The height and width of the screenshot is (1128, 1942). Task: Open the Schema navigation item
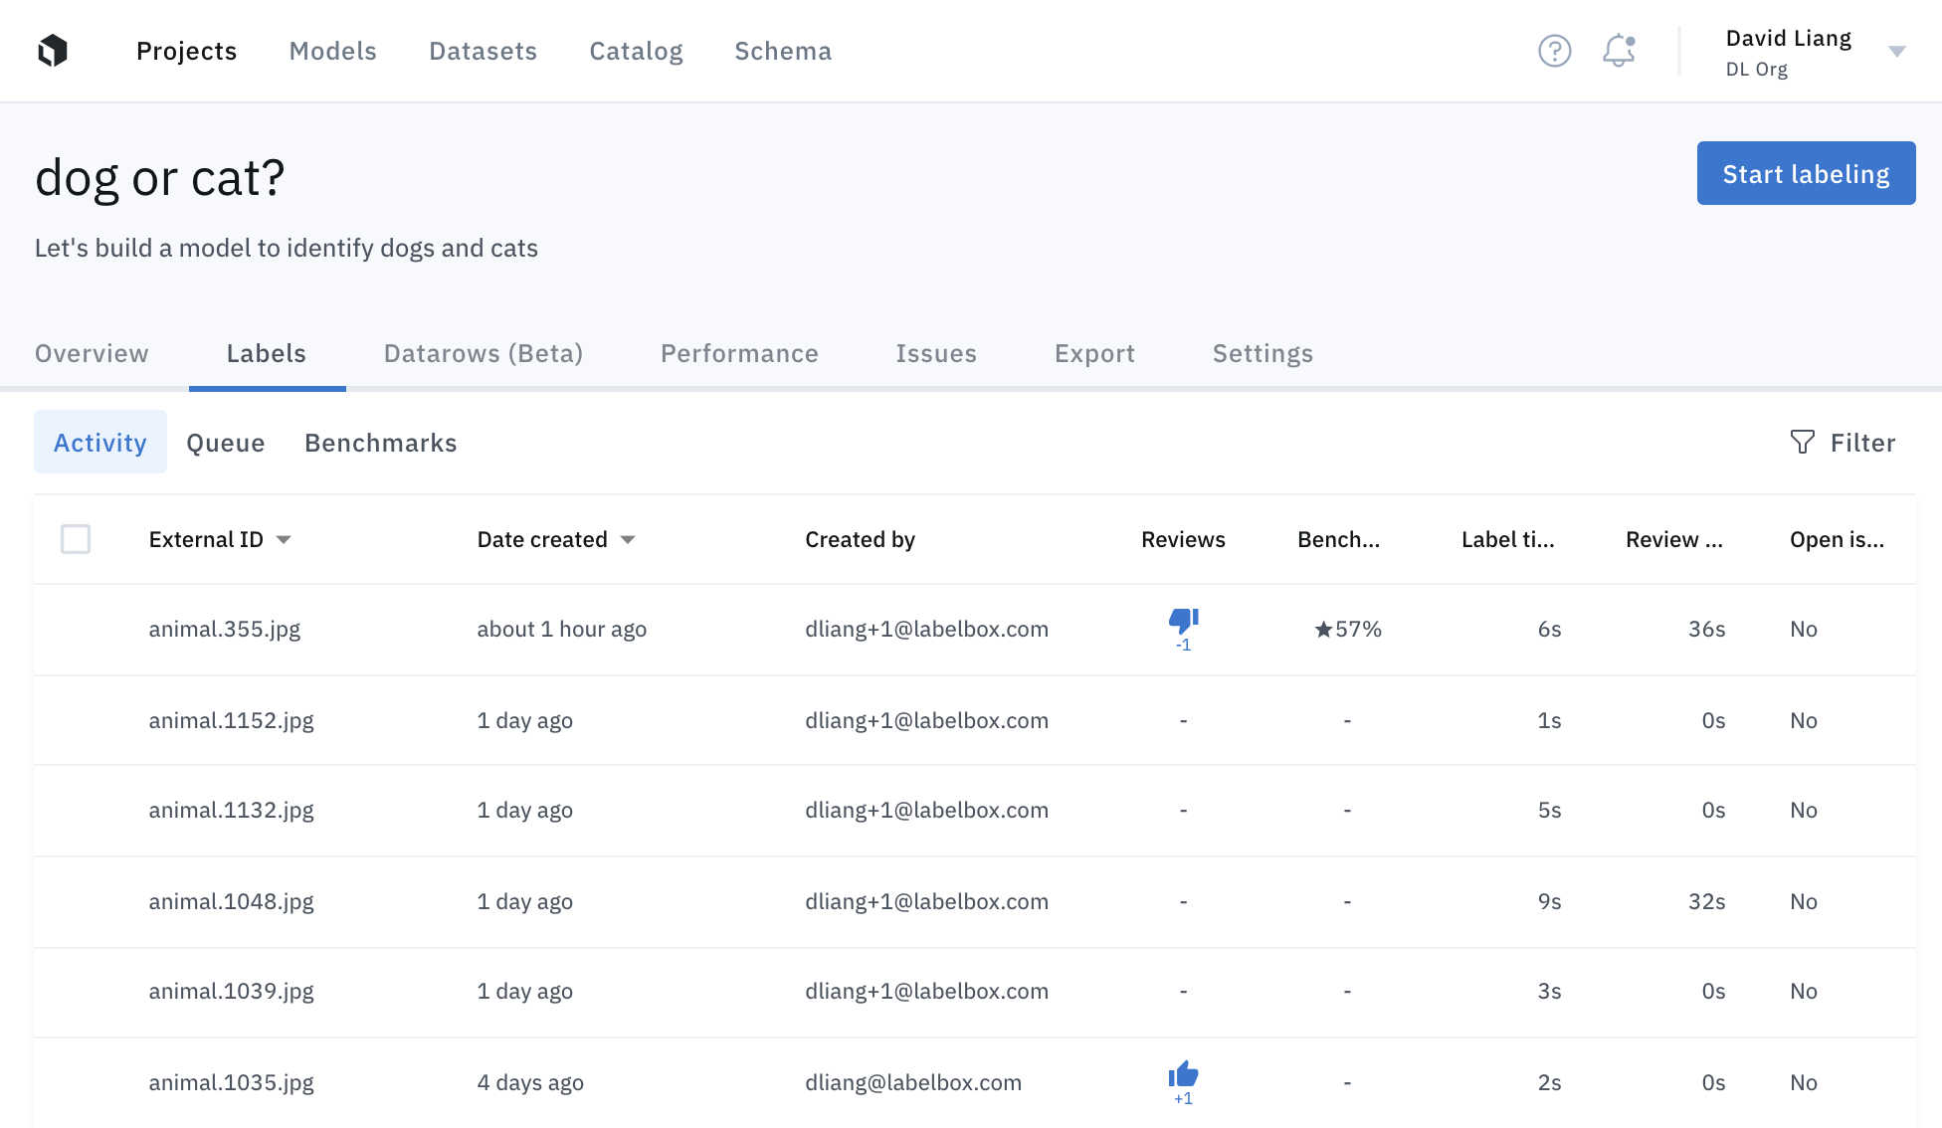(x=783, y=51)
